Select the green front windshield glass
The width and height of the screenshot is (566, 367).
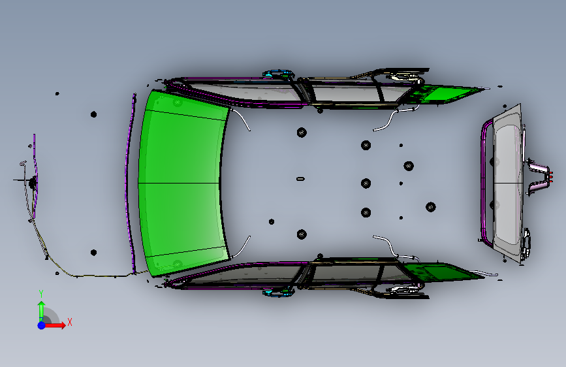pos(183,183)
